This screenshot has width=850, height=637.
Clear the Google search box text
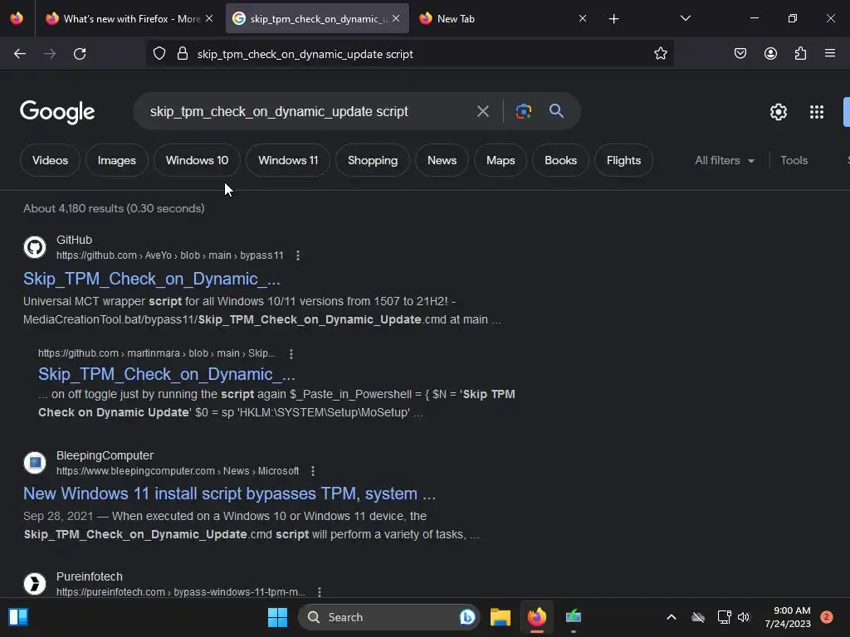point(482,112)
